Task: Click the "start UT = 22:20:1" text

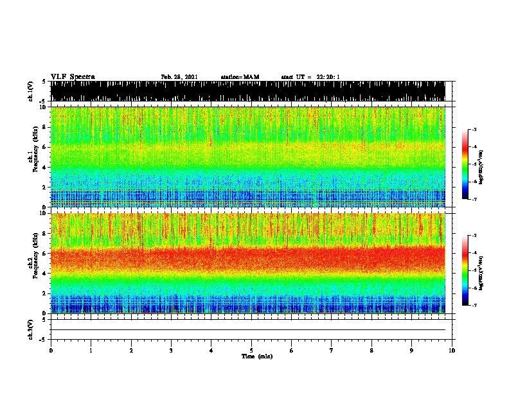Action: click(310, 77)
